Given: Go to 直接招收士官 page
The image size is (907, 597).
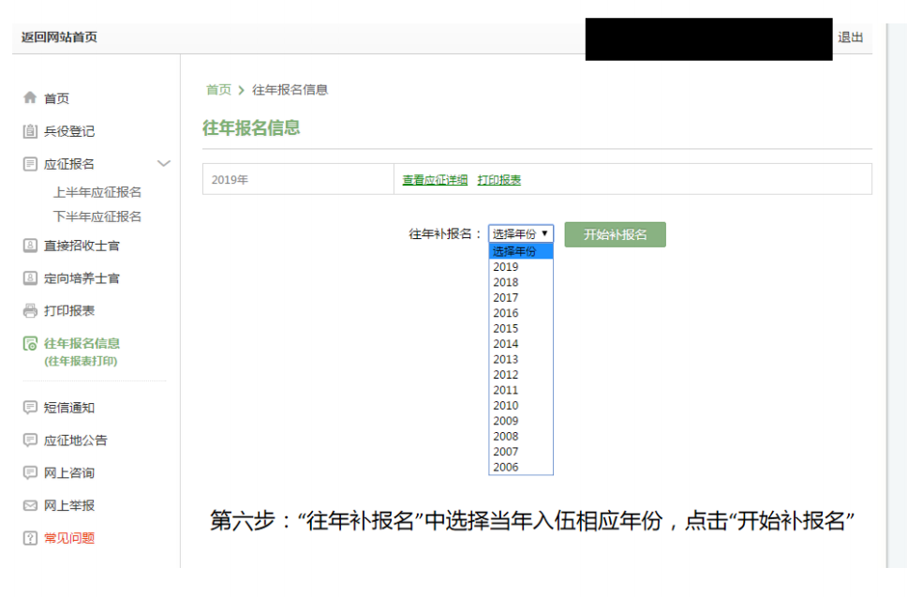Looking at the screenshot, I should click(82, 246).
